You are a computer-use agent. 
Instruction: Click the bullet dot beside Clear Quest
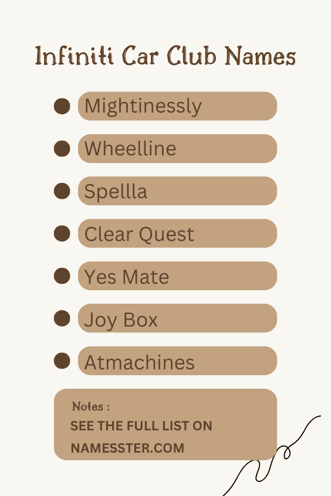[x=62, y=233]
